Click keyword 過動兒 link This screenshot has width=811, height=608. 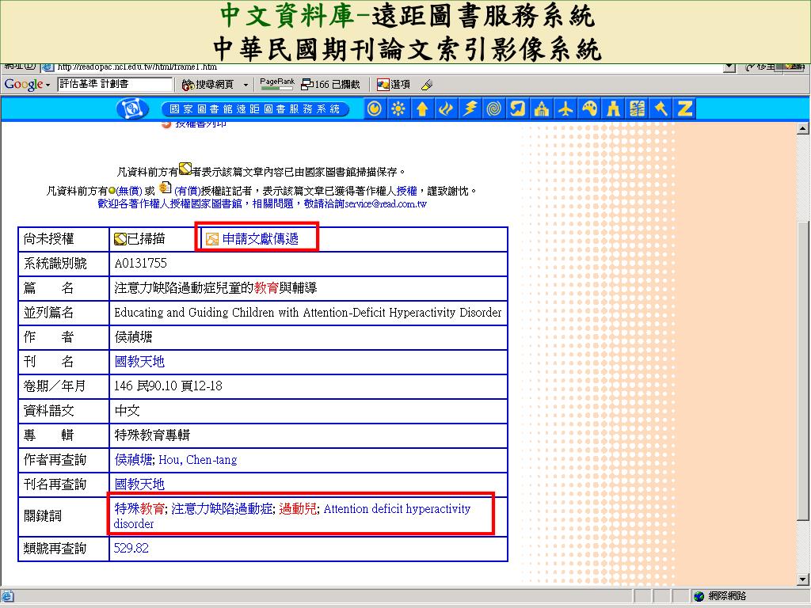coord(298,509)
